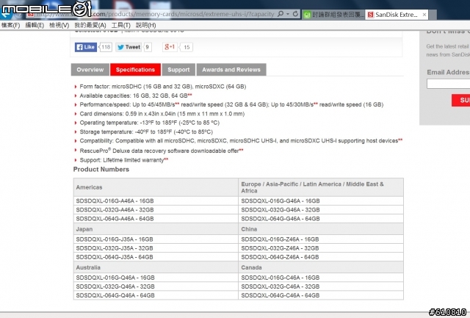
Task: Click the Email Address input field
Action: click(x=448, y=84)
